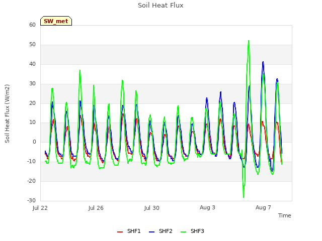
Task: Click the y-axis value 30
Action: click(32, 84)
